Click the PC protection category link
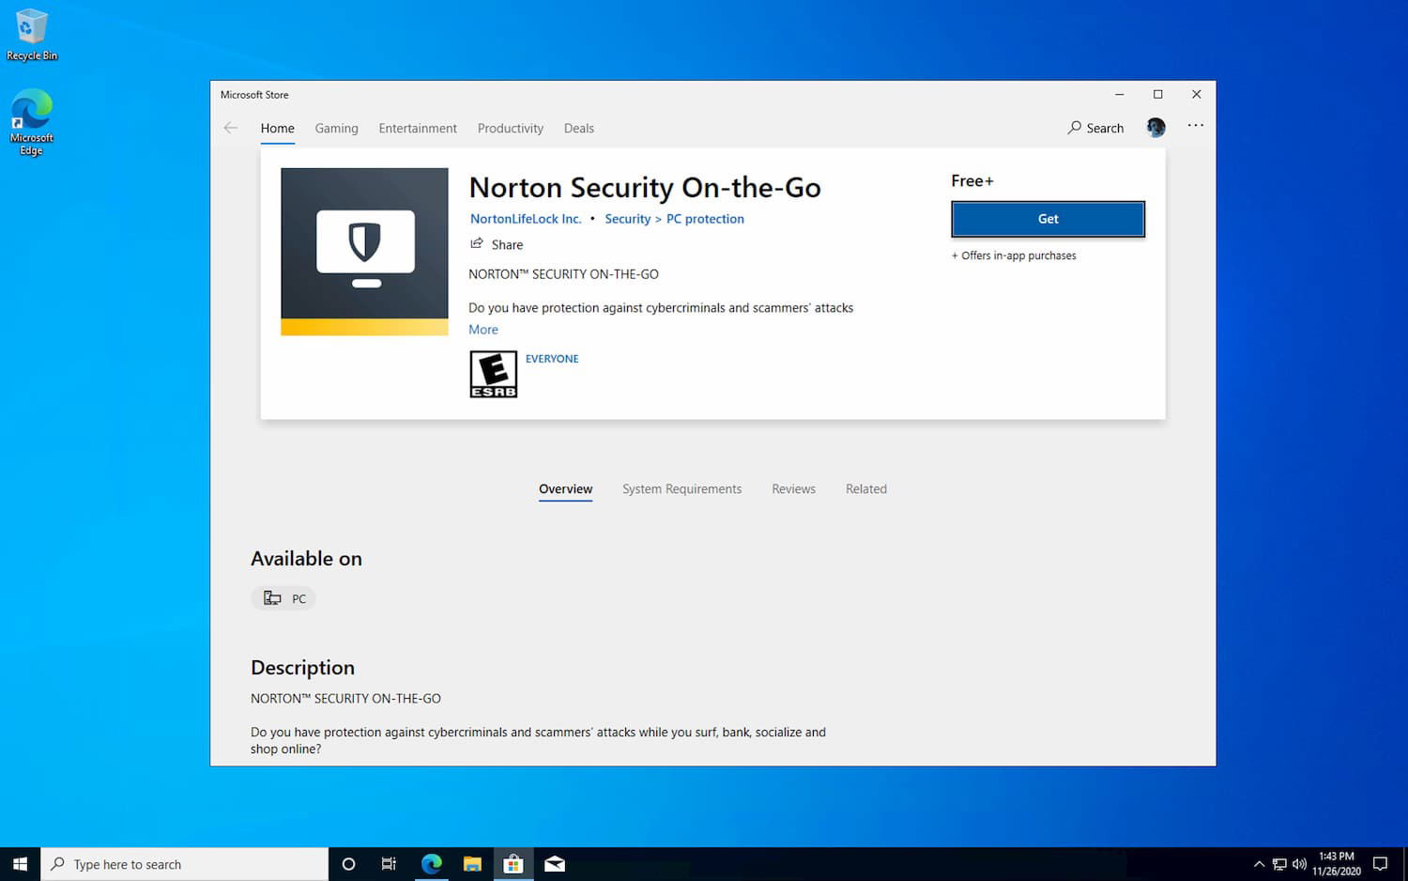 coord(705,218)
